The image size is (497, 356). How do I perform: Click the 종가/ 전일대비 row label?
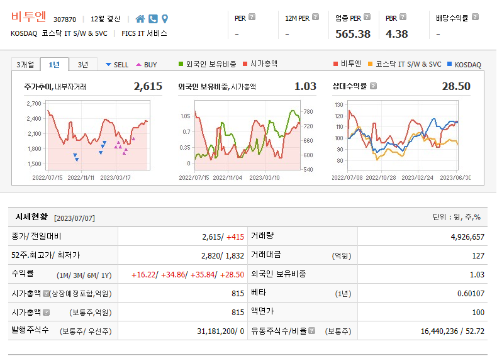point(36,236)
